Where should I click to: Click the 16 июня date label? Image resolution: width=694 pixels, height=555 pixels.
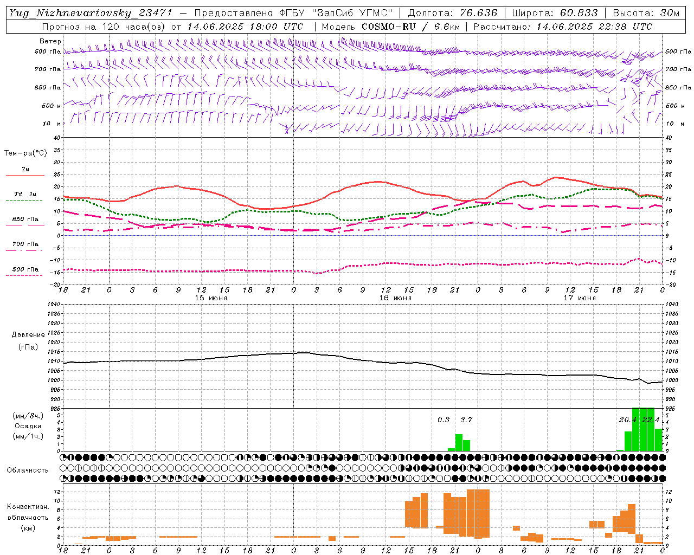(x=395, y=298)
